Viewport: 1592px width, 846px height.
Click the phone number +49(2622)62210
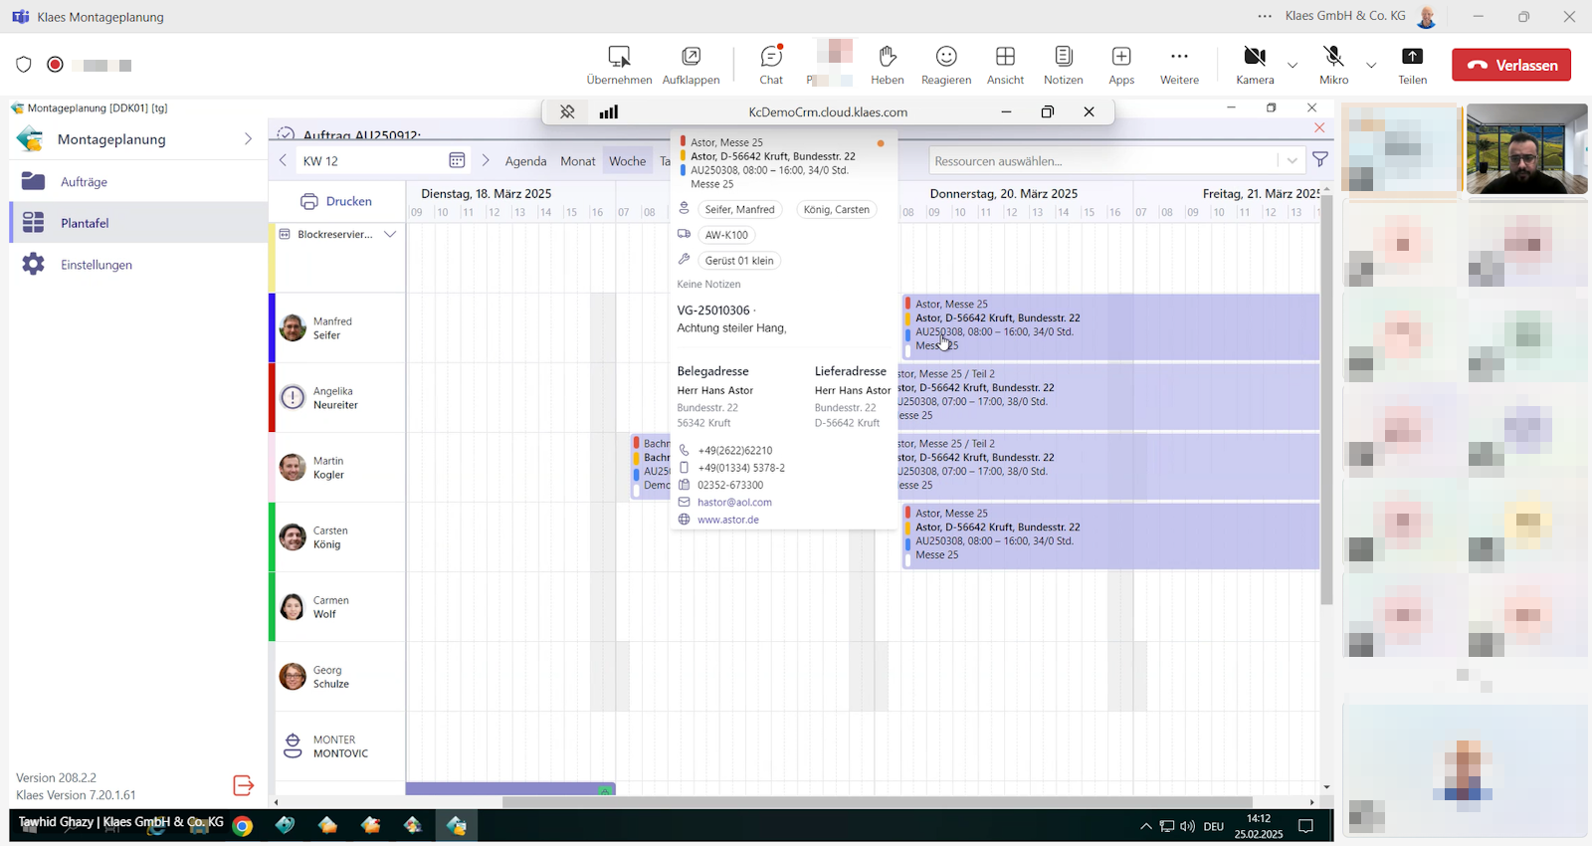click(735, 451)
